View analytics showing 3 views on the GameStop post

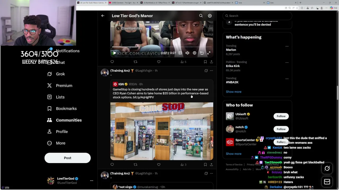(x=183, y=165)
